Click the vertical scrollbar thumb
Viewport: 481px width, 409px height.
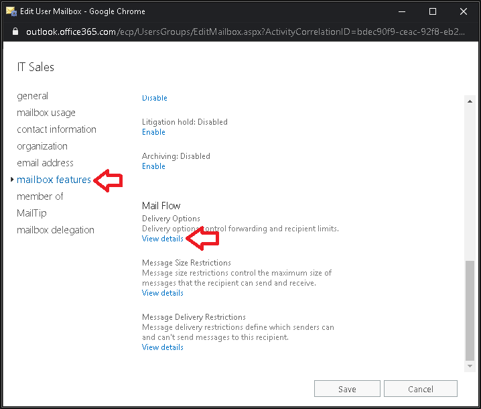click(x=470, y=310)
